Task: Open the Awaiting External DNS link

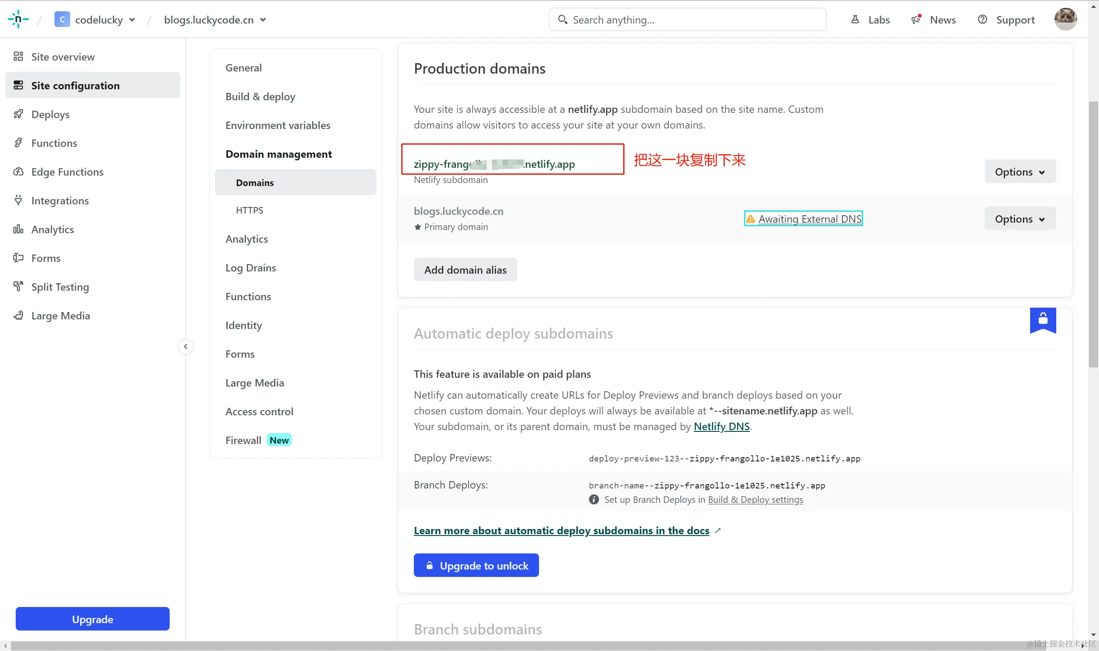Action: [x=810, y=218]
